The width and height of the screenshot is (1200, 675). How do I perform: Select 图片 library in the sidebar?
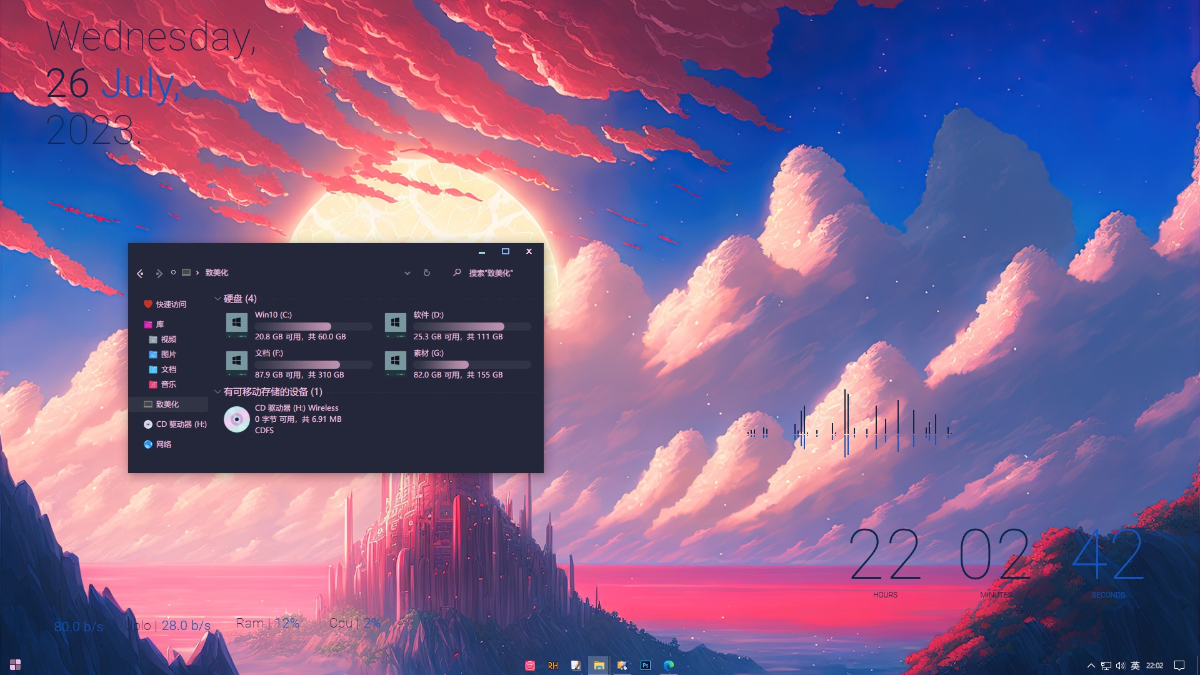tap(168, 354)
